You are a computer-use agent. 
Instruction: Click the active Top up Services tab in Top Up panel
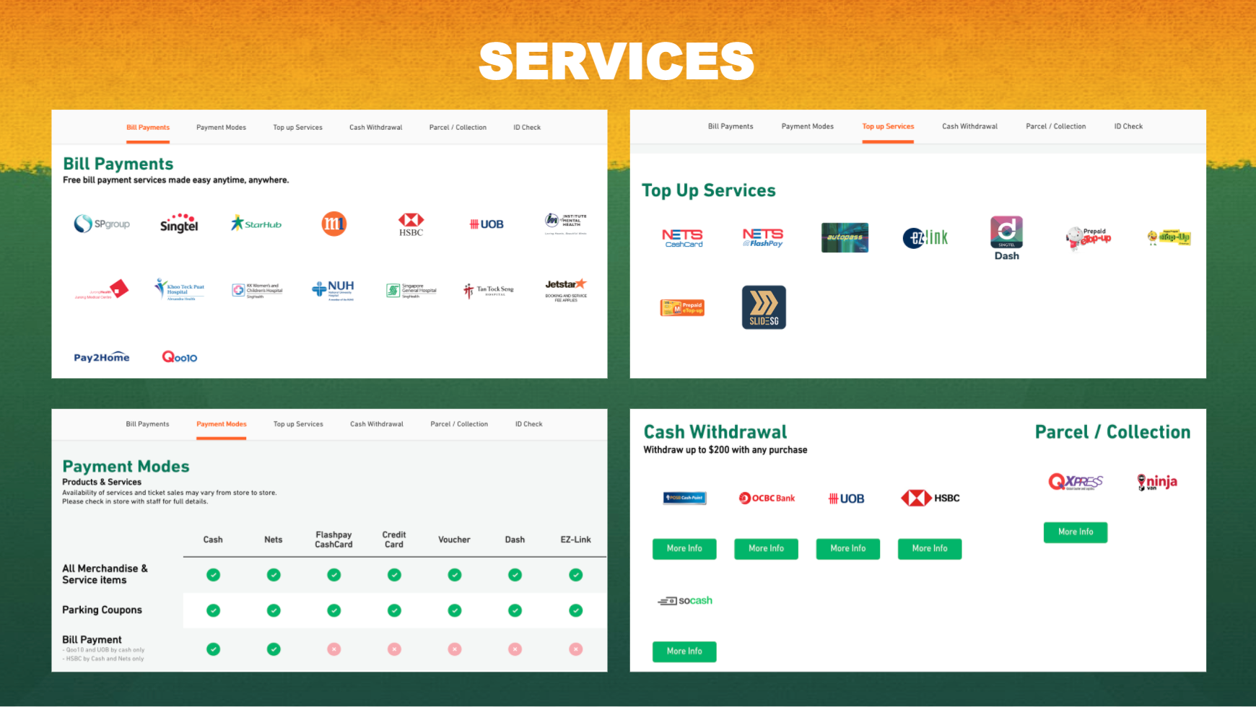click(888, 126)
